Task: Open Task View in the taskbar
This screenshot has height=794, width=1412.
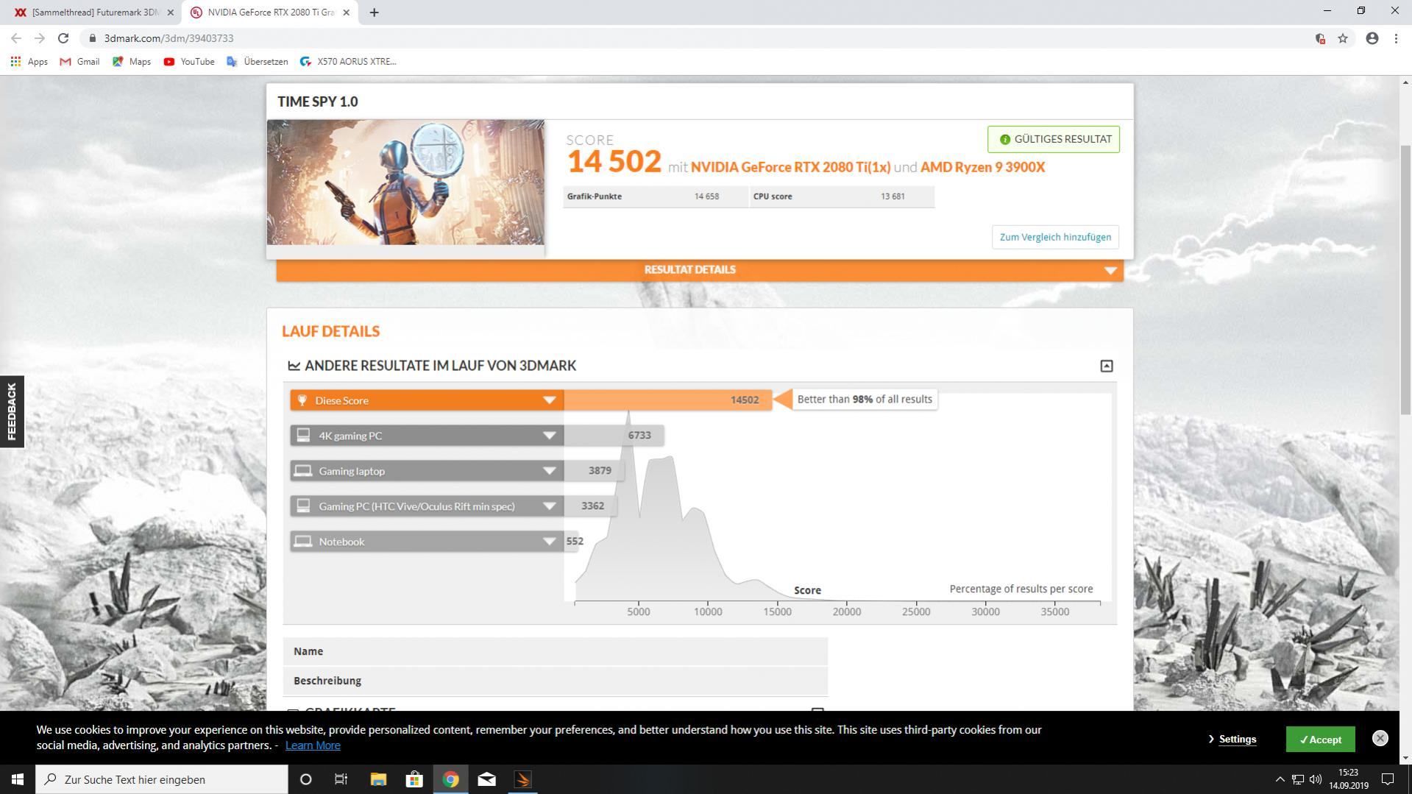Action: [341, 779]
